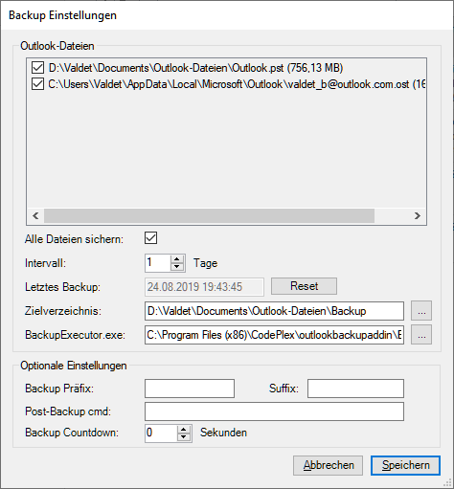The width and height of the screenshot is (454, 489).
Task: Click inside the Backup Countdown field
Action: pos(161,433)
